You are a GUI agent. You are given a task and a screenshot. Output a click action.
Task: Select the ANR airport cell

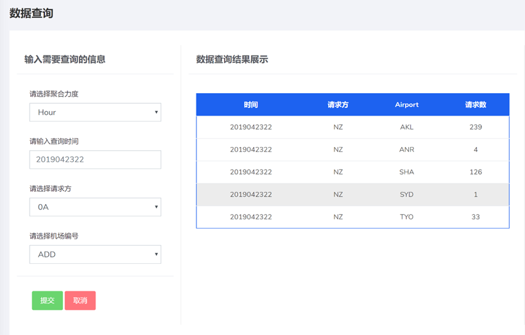point(407,150)
